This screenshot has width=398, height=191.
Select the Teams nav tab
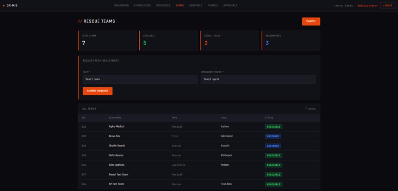pos(180,5)
